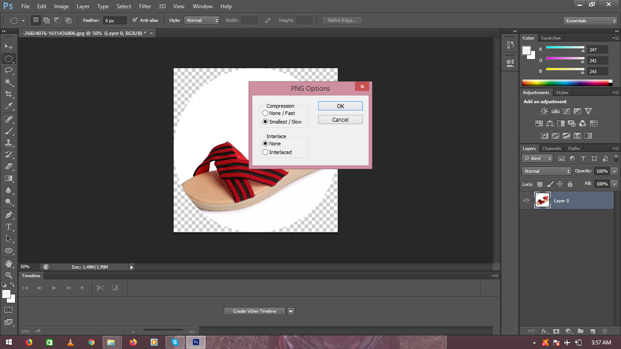Viewport: 621px width, 349px height.
Task: Open the Opacity slider dropdown arrow
Action: (615, 171)
